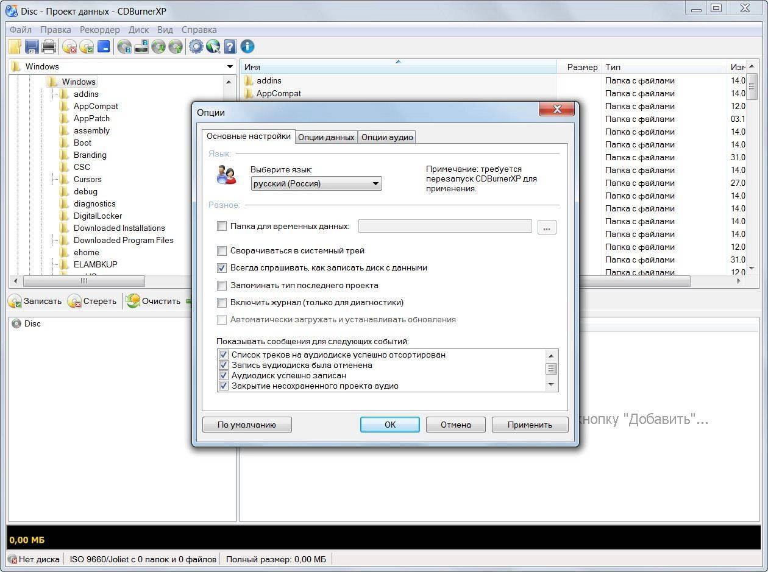The height and width of the screenshot is (572, 768).
Task: Click the Записать button
Action: coord(35,301)
